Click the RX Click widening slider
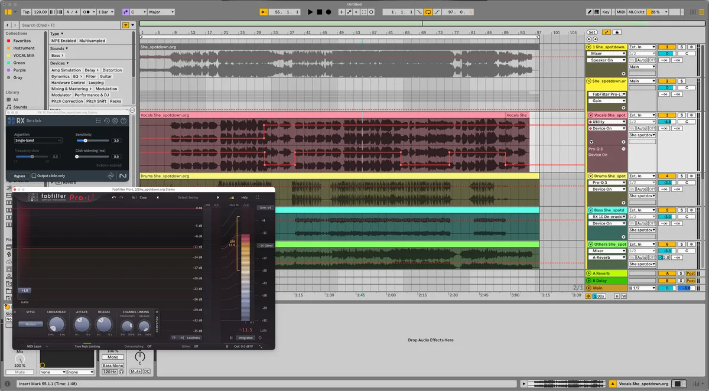The height and width of the screenshot is (391, 709). (92, 157)
